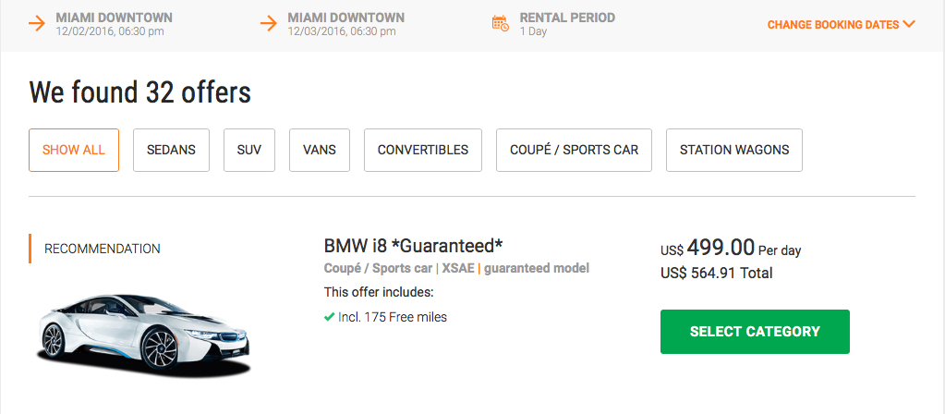Click the green checkmark for free miles
Image resolution: width=945 pixels, height=414 pixels.
pyautogui.click(x=329, y=317)
